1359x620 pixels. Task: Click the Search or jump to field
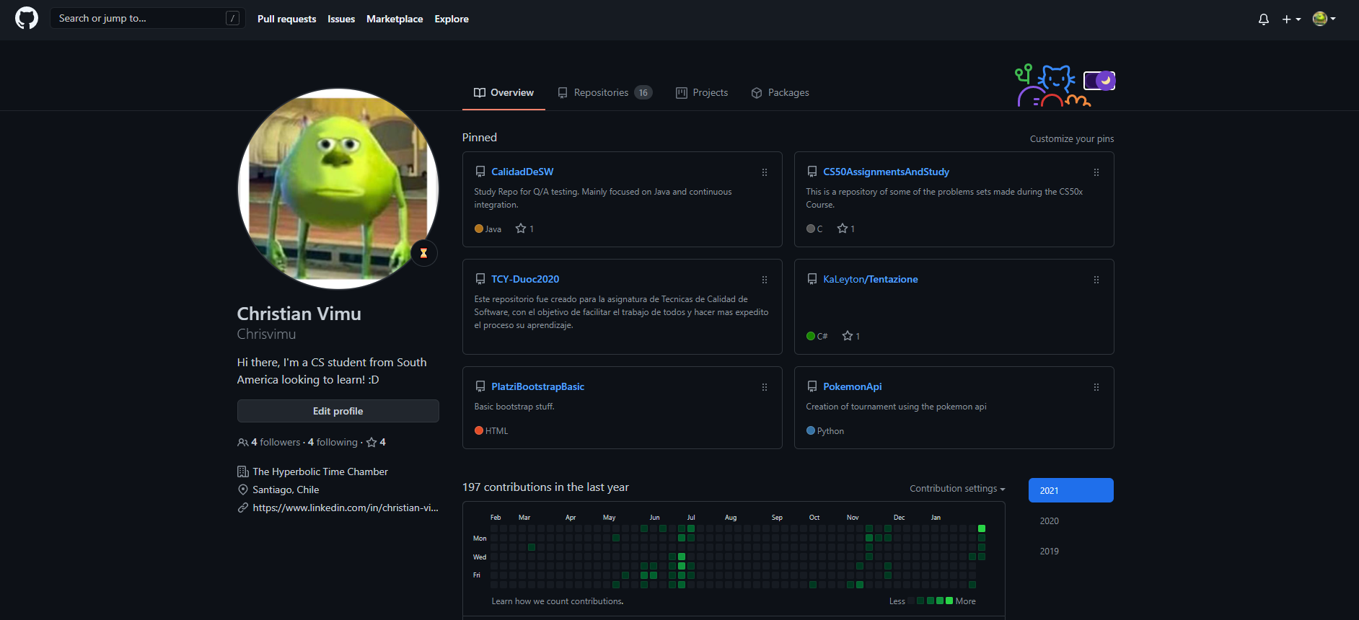(147, 18)
